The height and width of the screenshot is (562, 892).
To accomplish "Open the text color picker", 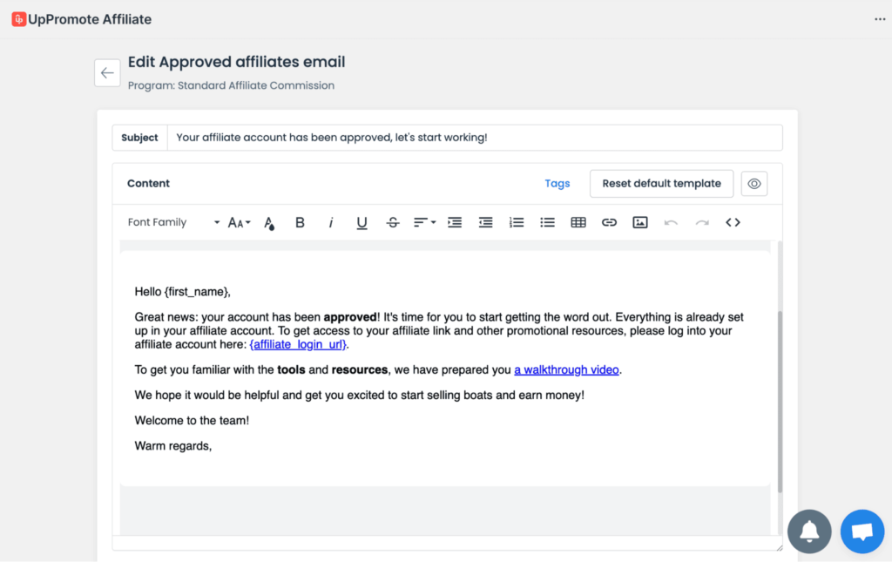I will tap(269, 222).
